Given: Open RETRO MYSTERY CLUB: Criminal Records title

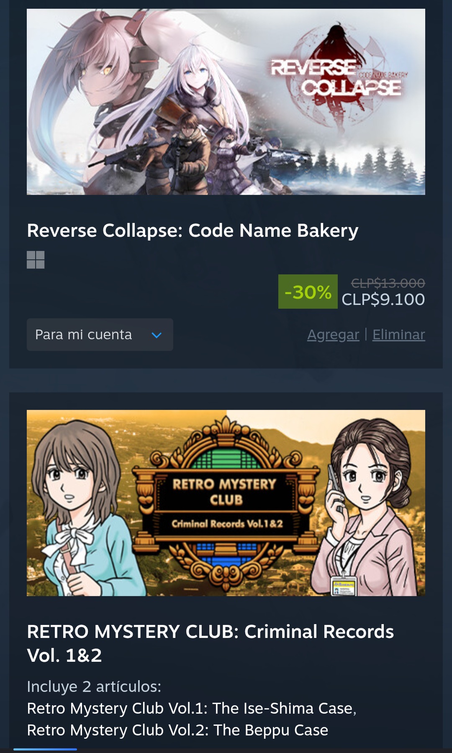Looking at the screenshot, I should (210, 643).
